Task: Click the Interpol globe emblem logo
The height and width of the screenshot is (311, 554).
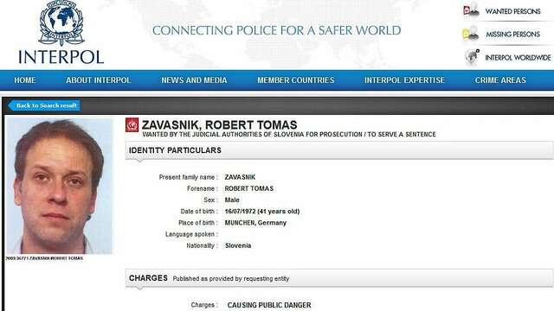Action: pos(61,23)
